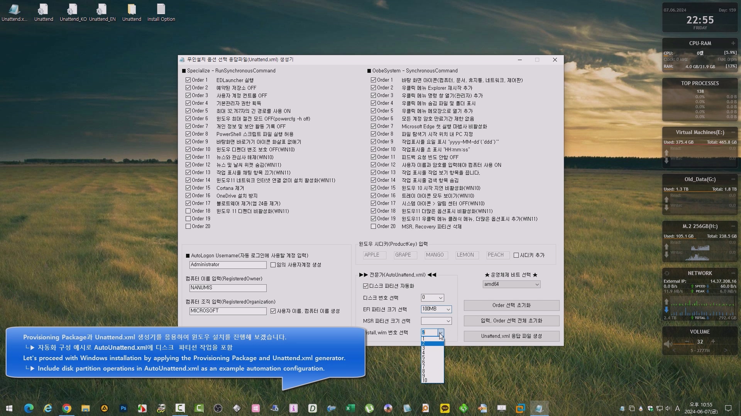Select option 5 in install.wim list

(433, 357)
